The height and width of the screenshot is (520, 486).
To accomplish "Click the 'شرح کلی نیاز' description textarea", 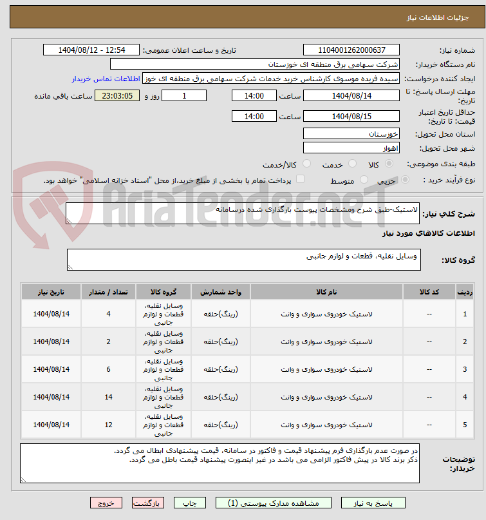I will click(243, 213).
